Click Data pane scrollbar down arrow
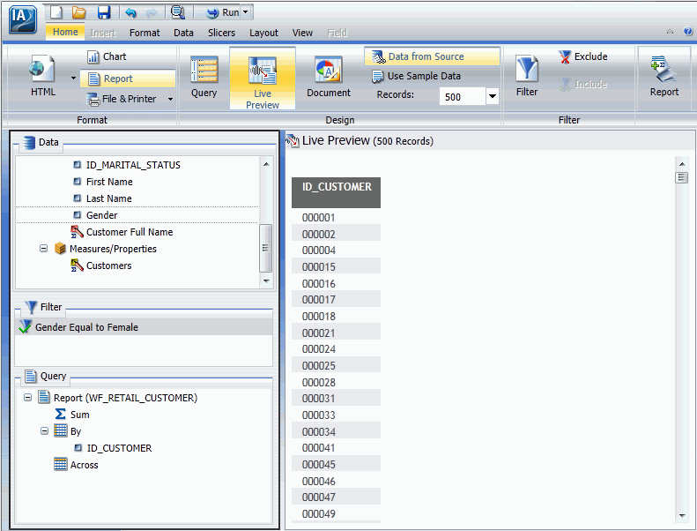This screenshot has width=697, height=531. [266, 280]
